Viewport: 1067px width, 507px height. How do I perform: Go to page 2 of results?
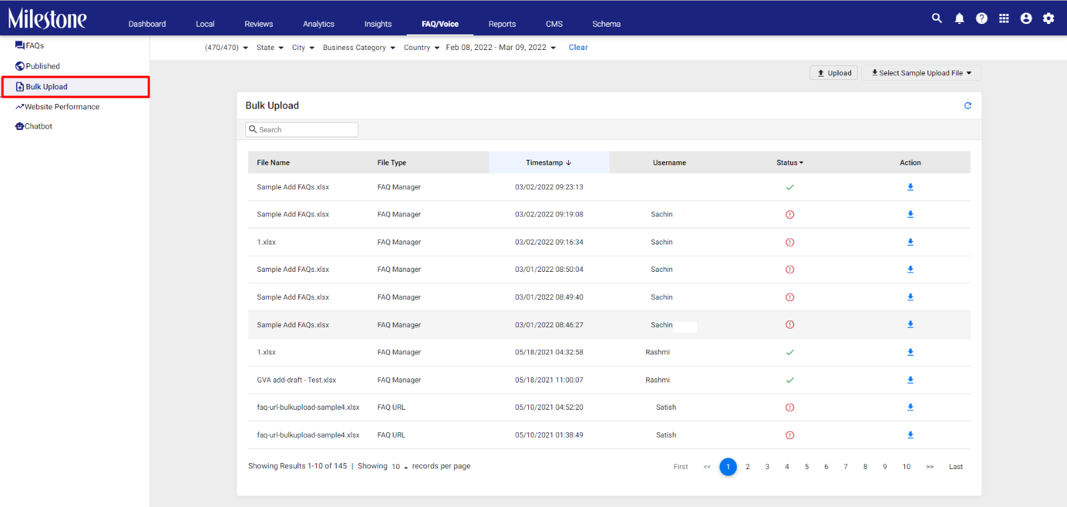pyautogui.click(x=748, y=467)
